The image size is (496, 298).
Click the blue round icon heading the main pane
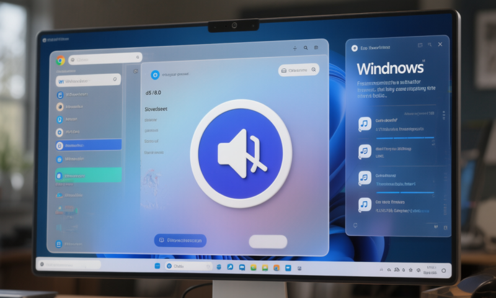coord(155,74)
